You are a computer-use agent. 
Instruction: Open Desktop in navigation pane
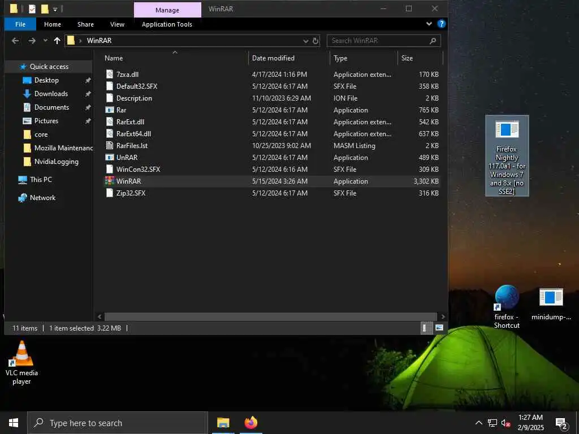tap(46, 80)
